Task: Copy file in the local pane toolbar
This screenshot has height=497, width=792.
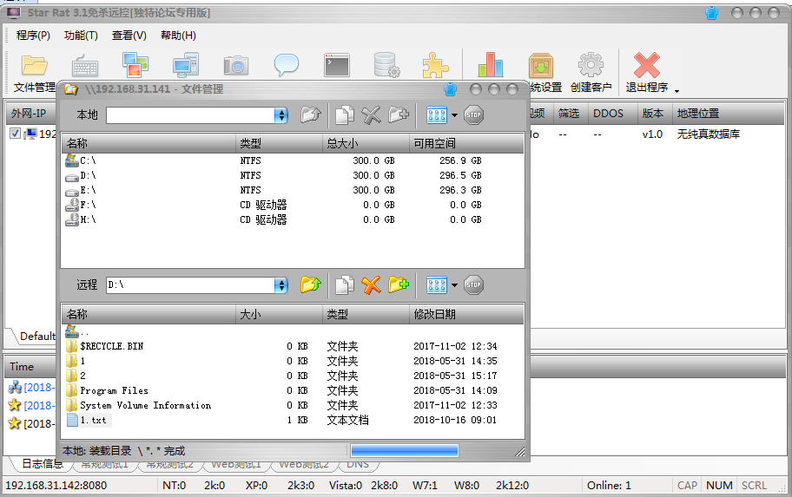Action: 345,115
